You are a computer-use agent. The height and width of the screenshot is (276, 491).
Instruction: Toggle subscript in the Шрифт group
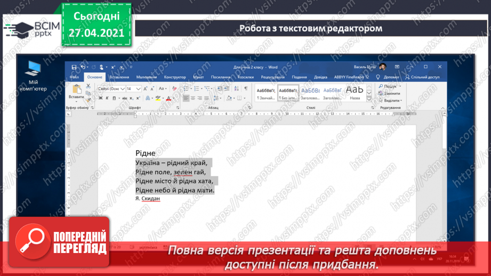[132, 98]
